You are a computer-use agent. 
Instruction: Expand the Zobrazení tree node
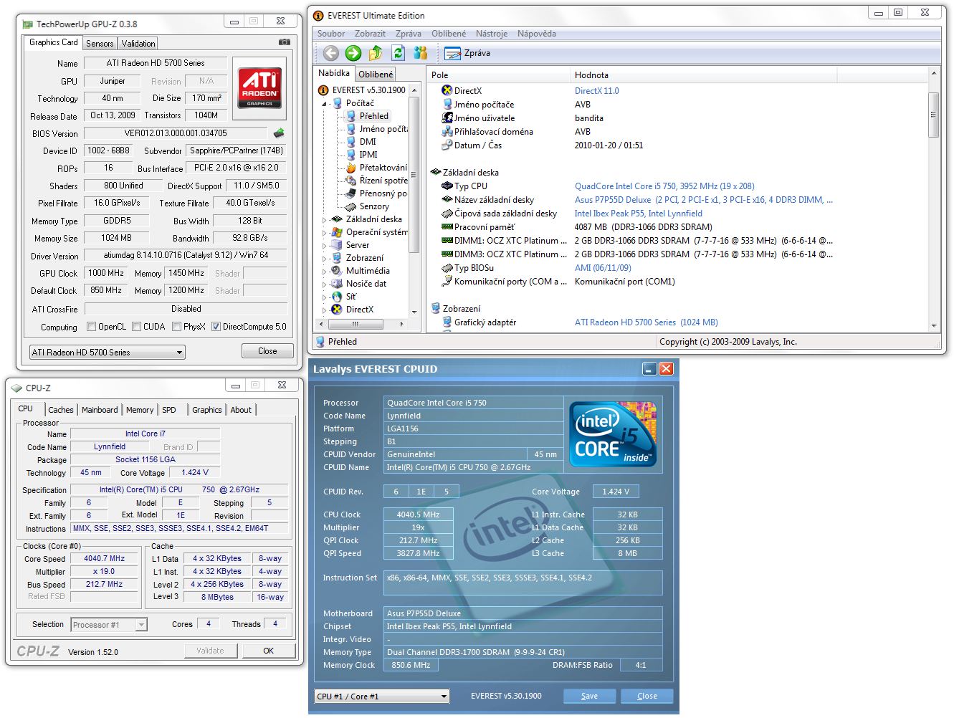pyautogui.click(x=324, y=259)
